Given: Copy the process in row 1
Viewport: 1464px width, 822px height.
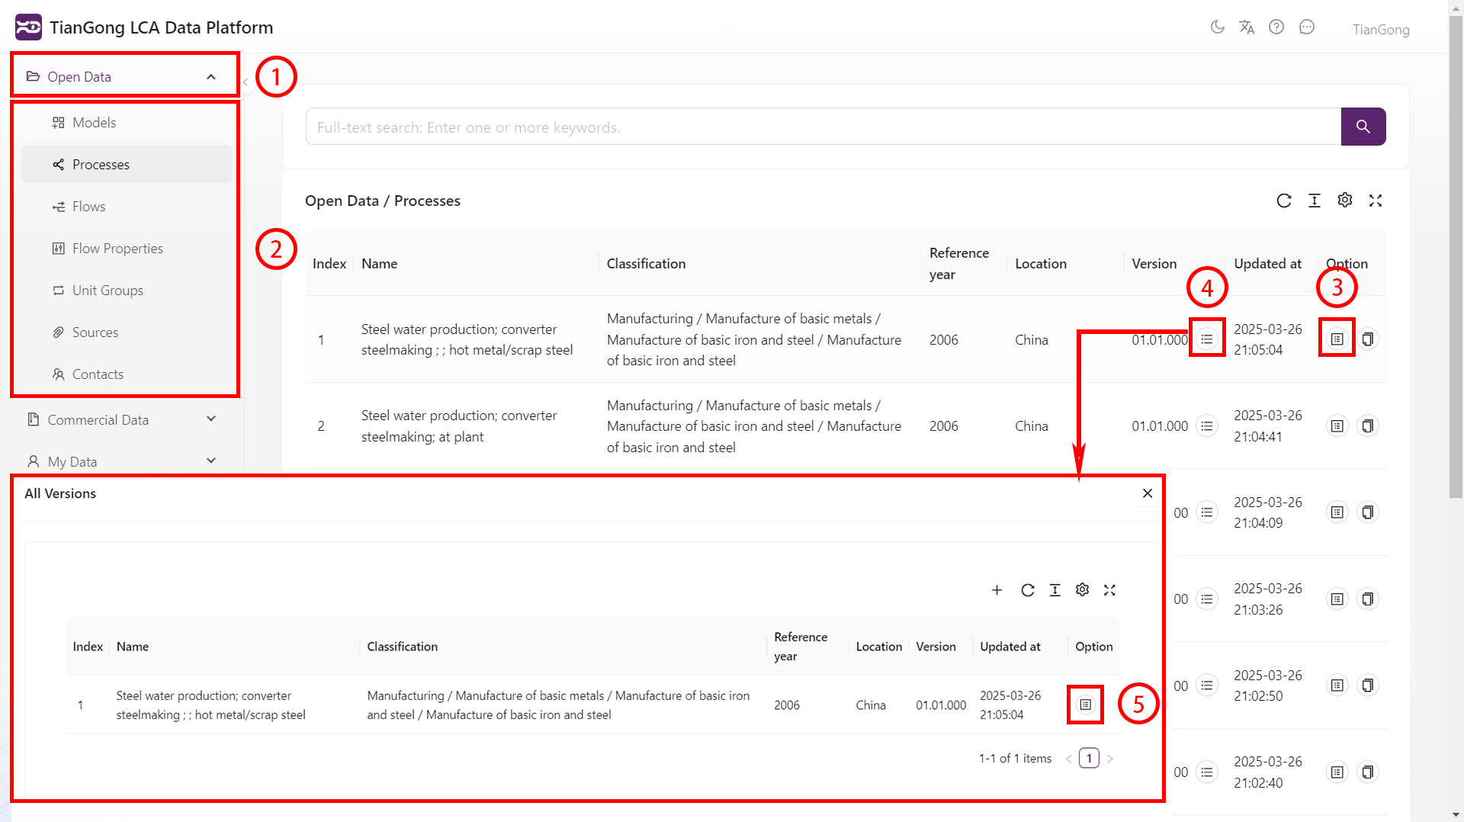Looking at the screenshot, I should click(1368, 339).
